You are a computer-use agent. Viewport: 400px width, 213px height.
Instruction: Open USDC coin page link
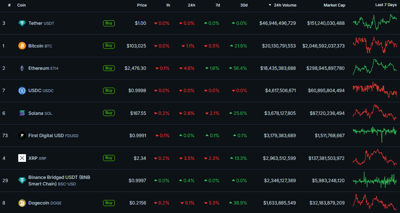(x=41, y=91)
